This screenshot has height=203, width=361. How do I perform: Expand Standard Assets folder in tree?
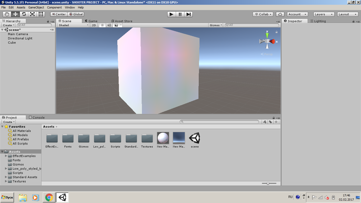(6, 177)
